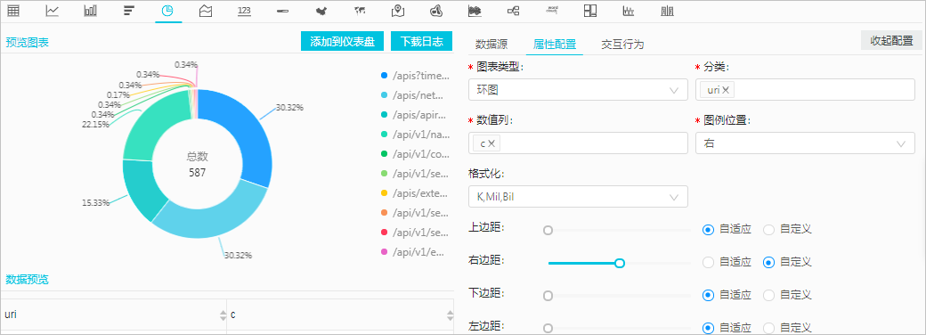Pick the horizontal bar chart icon

[129, 11]
